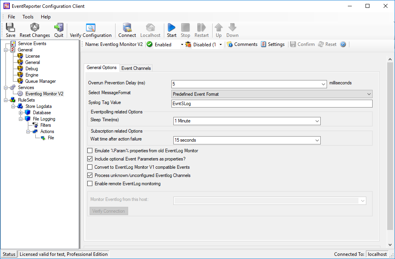Select the License node in the tree
The height and width of the screenshot is (259, 395).
pos(33,56)
